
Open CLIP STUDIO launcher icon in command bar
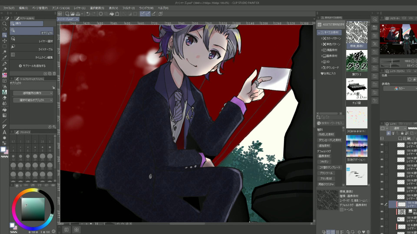(x=60, y=14)
